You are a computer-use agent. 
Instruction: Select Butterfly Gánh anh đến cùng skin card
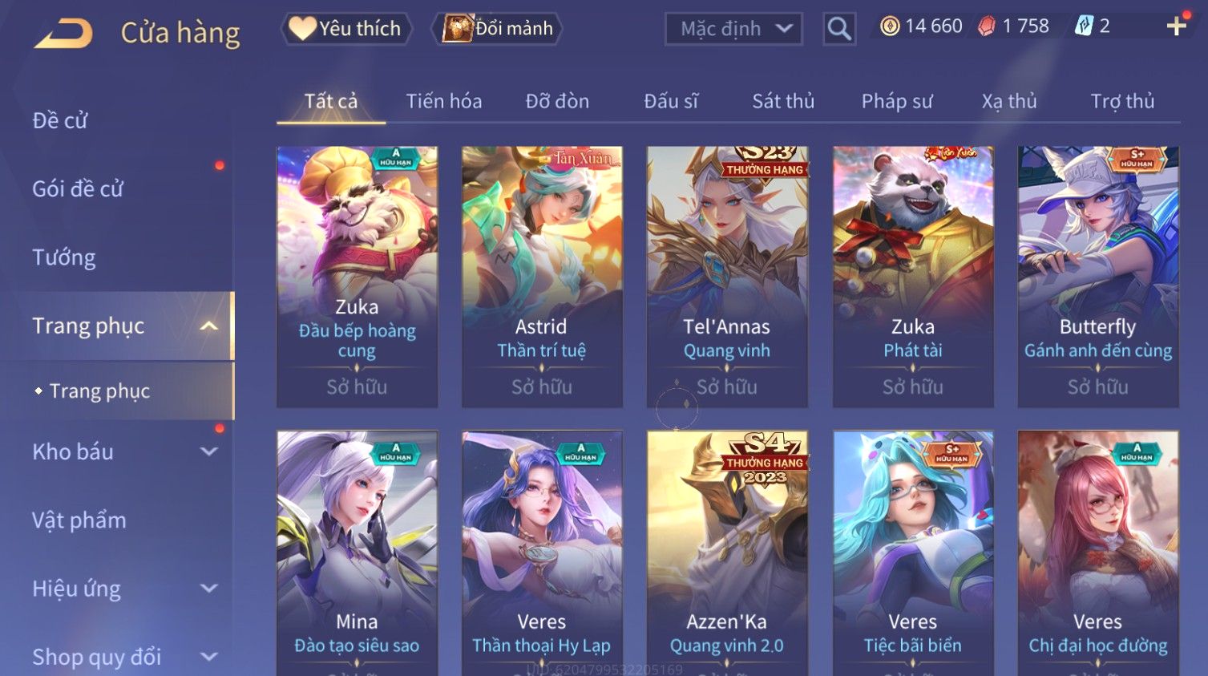click(x=1098, y=277)
